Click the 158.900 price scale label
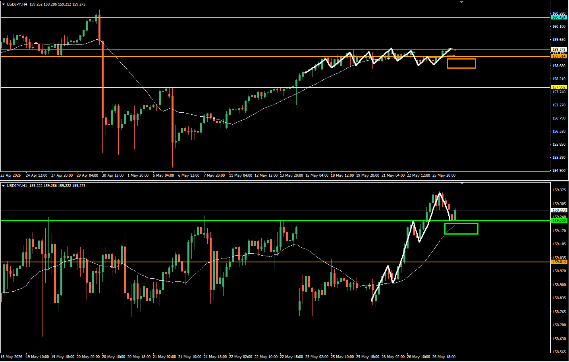Image resolution: width=569 pixels, height=362 pixels. click(x=559, y=285)
